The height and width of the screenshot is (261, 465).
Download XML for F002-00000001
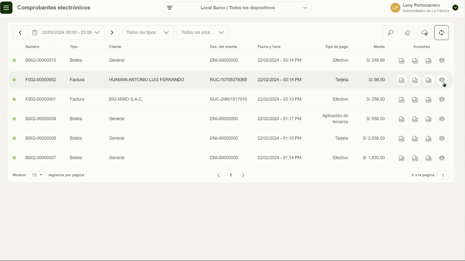tap(415, 100)
